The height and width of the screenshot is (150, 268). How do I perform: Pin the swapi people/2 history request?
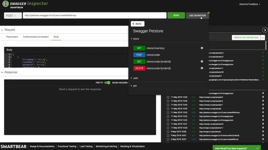click(263, 101)
